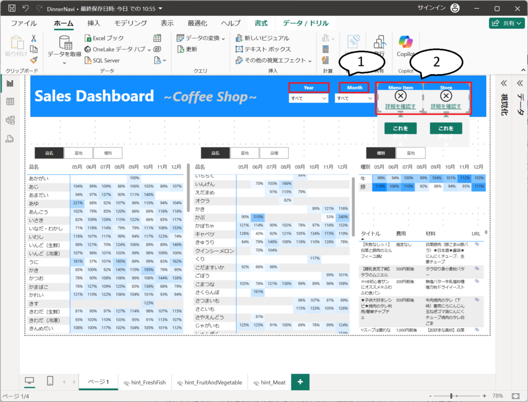
Task: Switch to mobile layout icon
Action: point(50,381)
